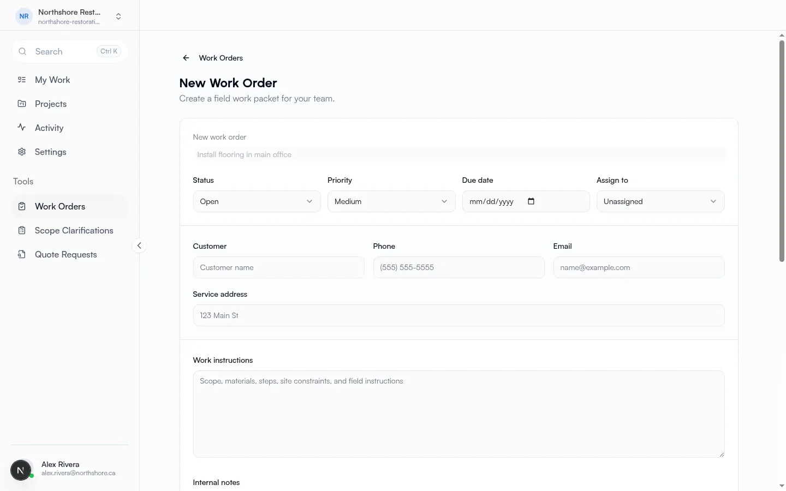Viewport: 786px width, 491px height.
Task: Open the Priority dropdown showing Medium
Action: pyautogui.click(x=391, y=201)
